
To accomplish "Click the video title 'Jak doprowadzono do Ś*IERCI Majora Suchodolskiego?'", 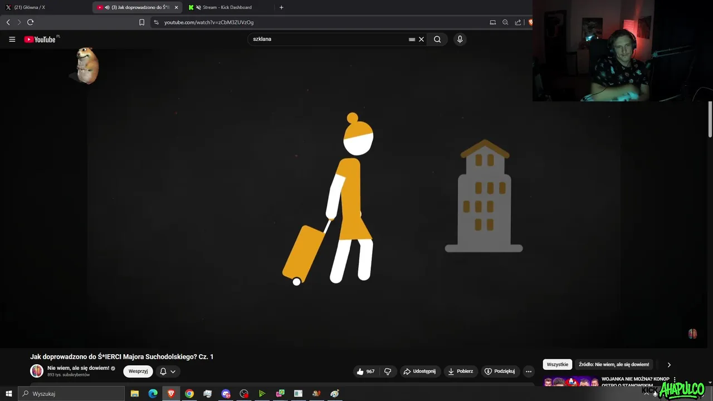I will pos(121,356).
